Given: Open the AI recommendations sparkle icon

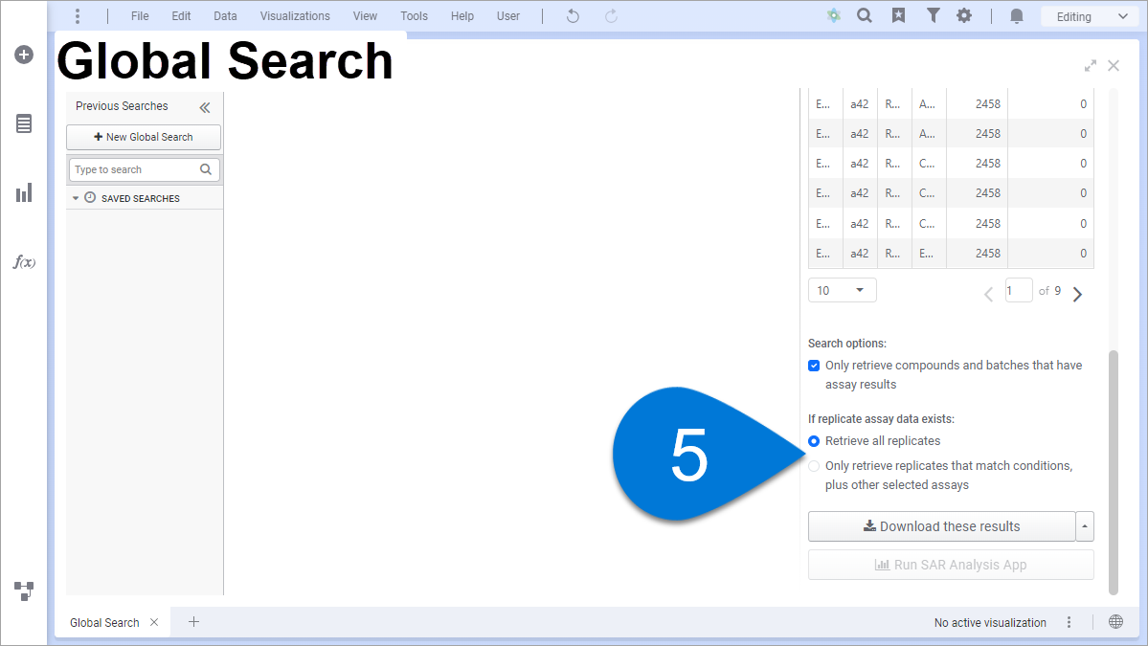Looking at the screenshot, I should (x=833, y=15).
